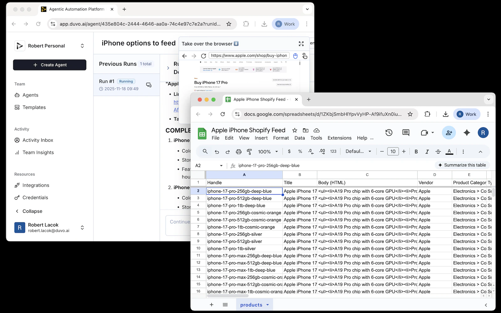Select the paint format roller tool
Screen dimensions: 501x313
[x=250, y=152]
